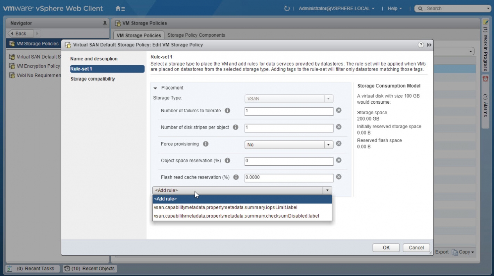Open the Recent Tasks panel
494x276 pixels.
32,269
